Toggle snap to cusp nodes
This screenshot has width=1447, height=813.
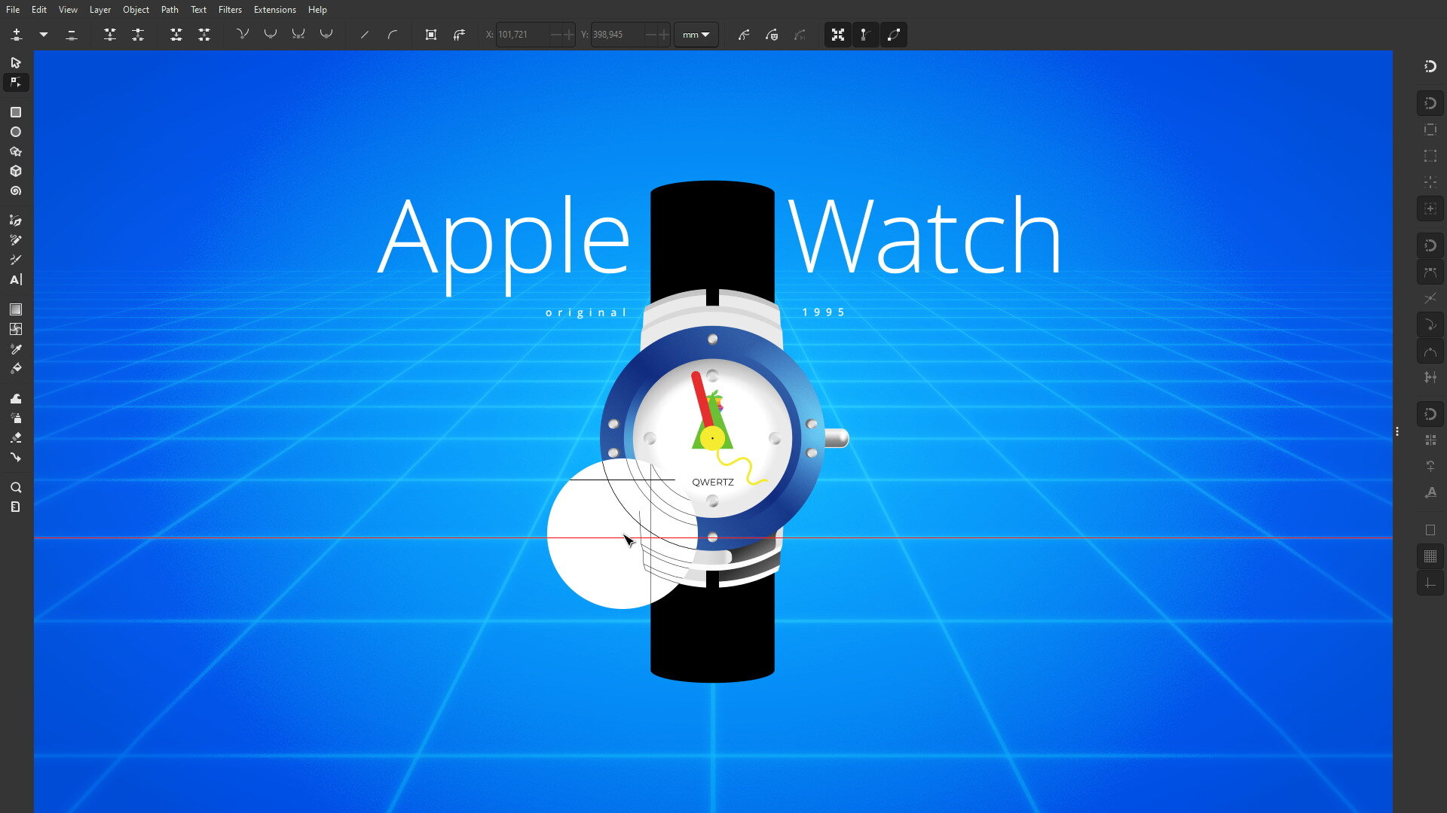[1430, 324]
